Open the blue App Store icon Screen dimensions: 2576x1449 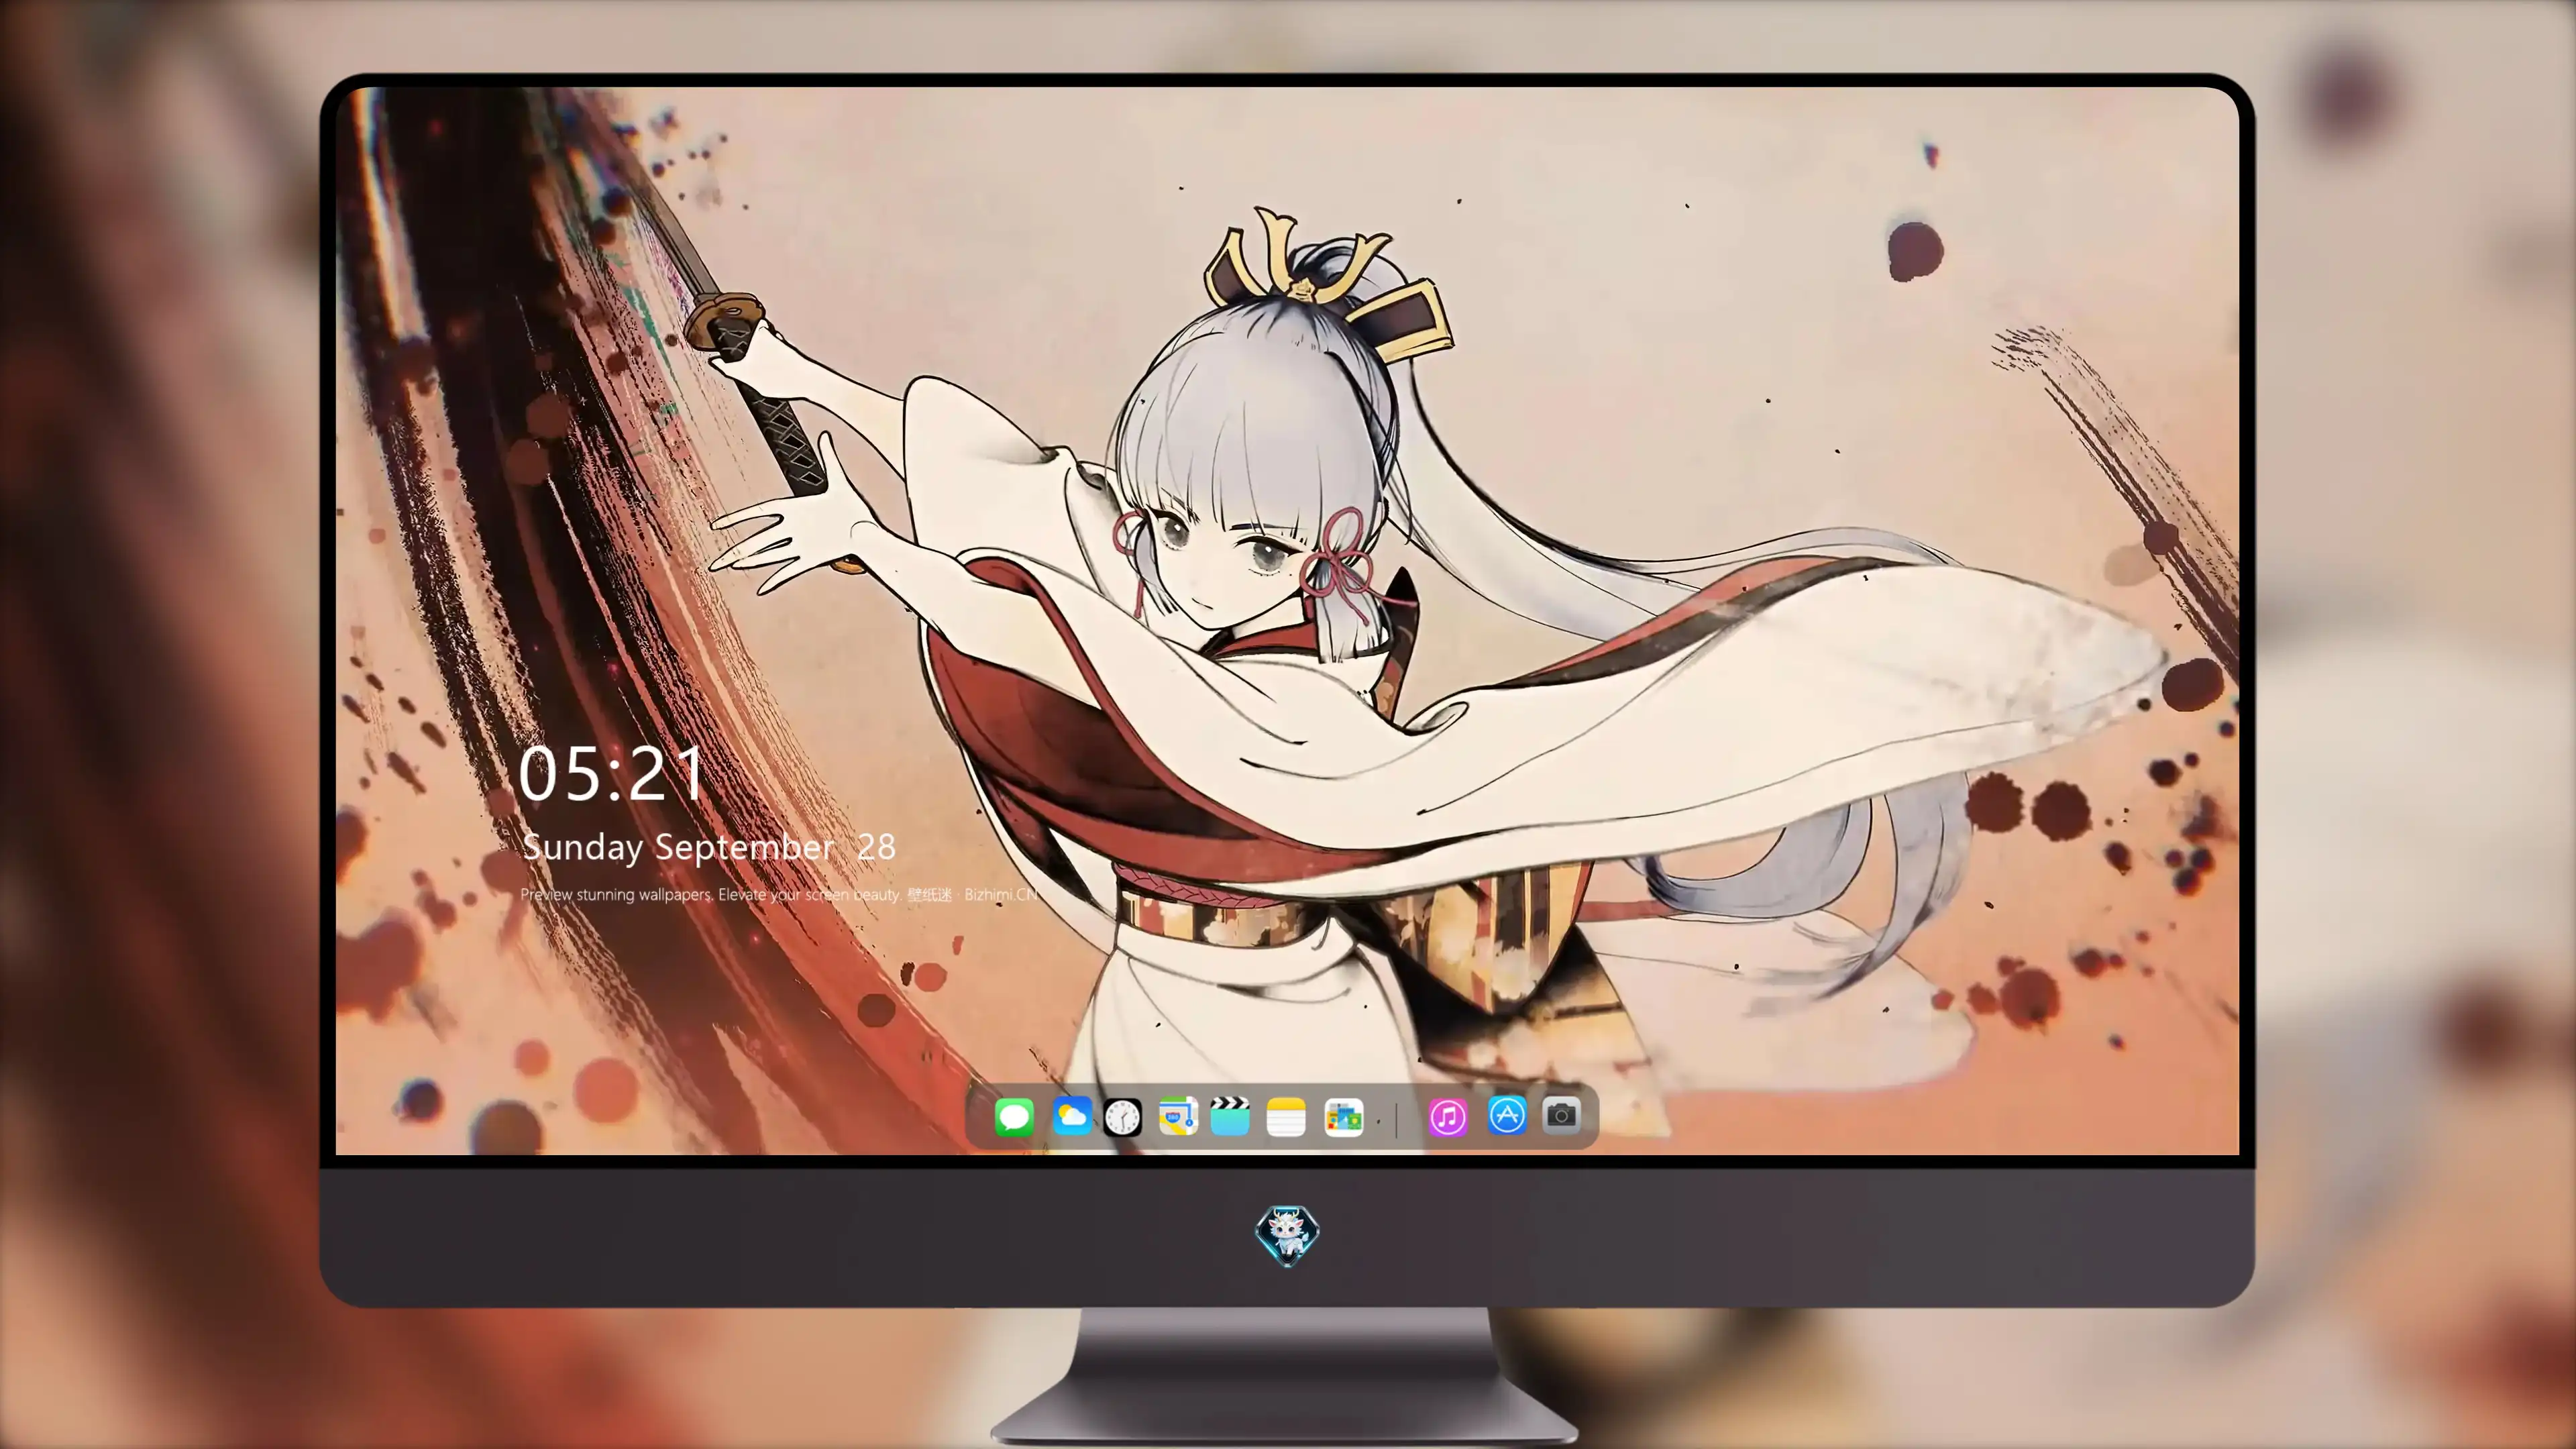pyautogui.click(x=1507, y=1115)
